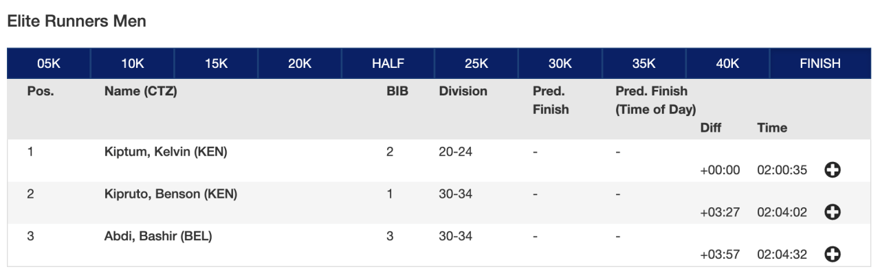The image size is (880, 278).
Task: Open the 15K split tab
Action: (x=216, y=64)
